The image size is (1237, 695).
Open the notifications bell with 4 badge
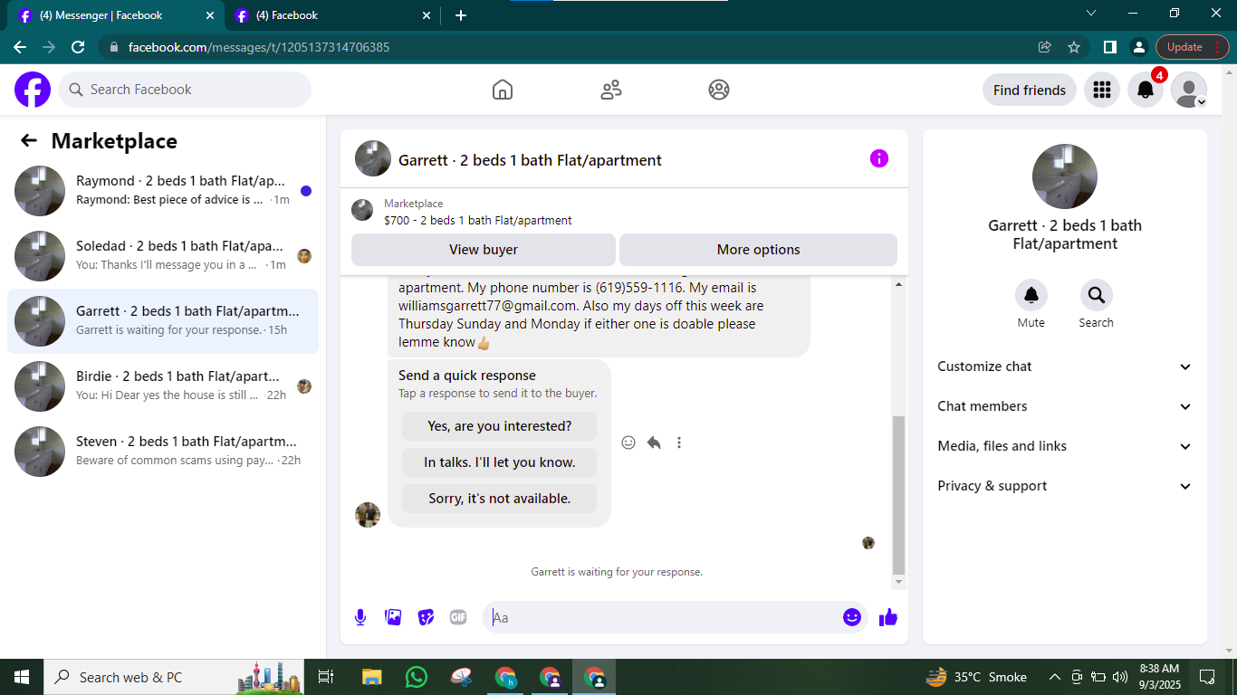(x=1146, y=90)
